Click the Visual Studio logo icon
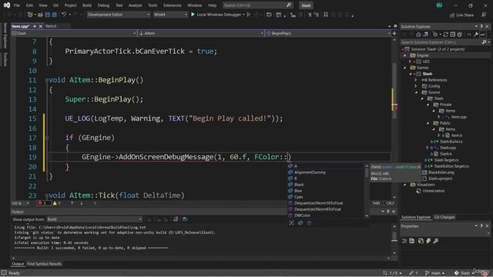 coord(7,5)
